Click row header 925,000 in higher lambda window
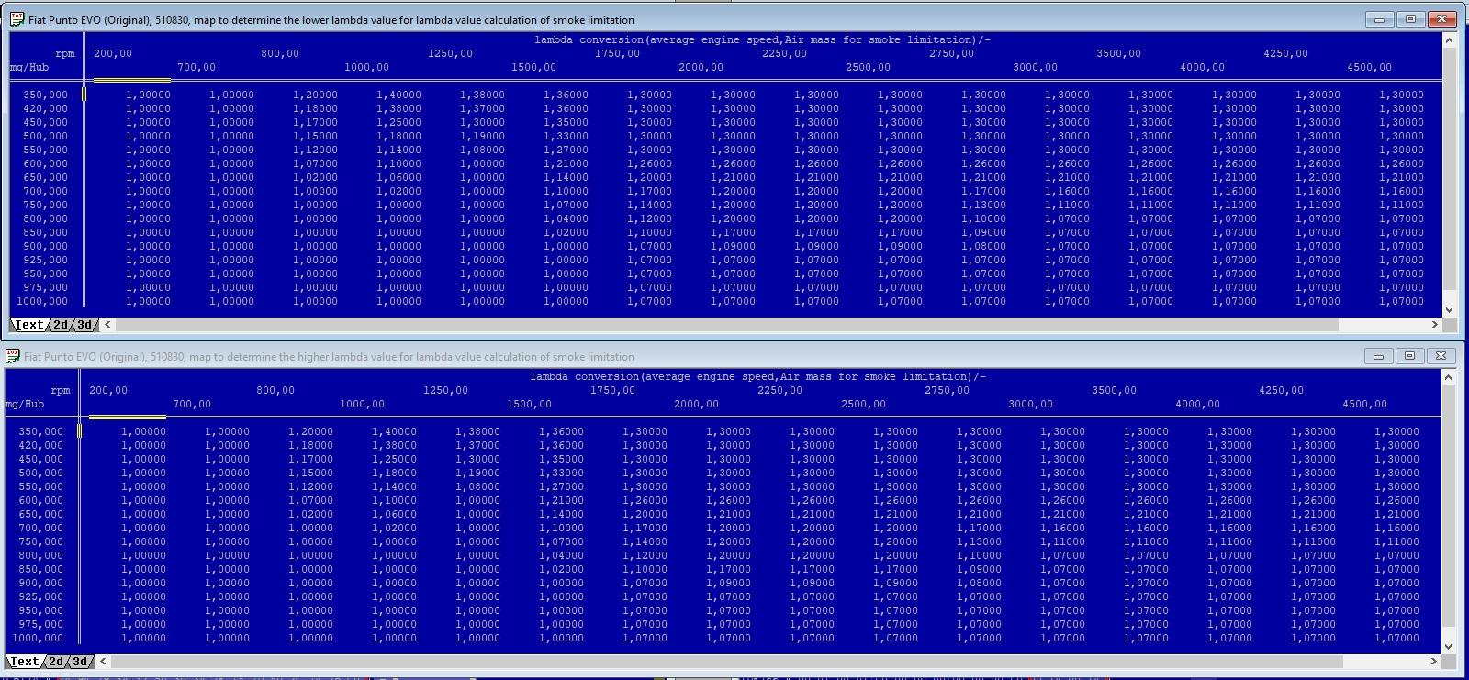This screenshot has height=680, width=1469. pos(41,596)
